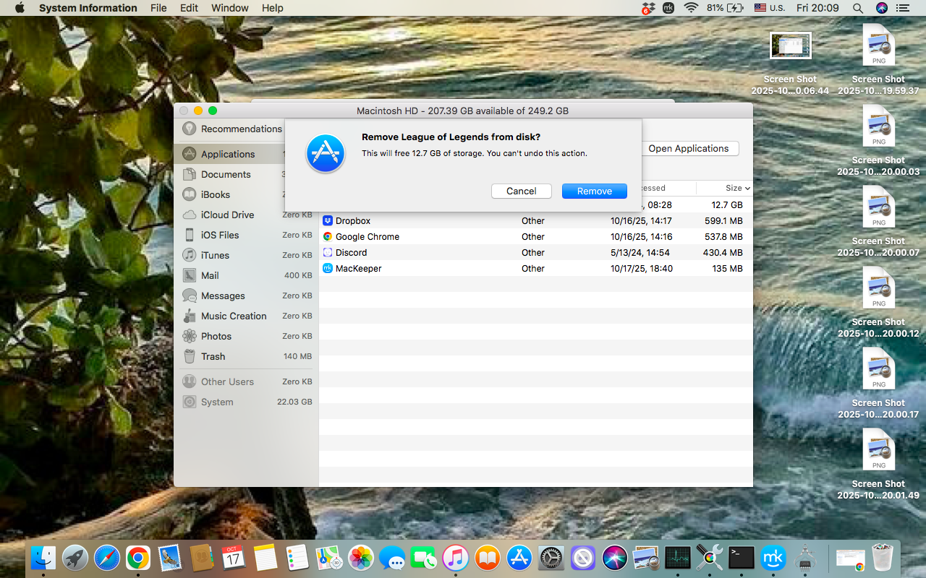Open the File menu
Viewport: 926px width, 578px height.
158,8
